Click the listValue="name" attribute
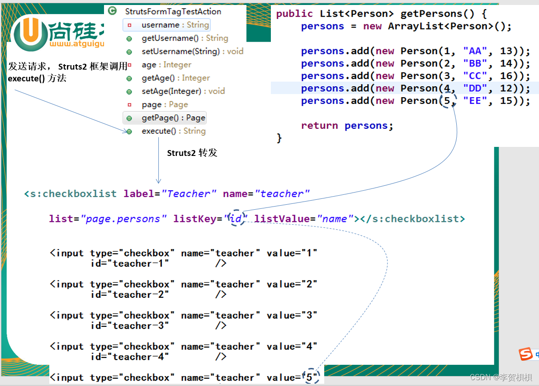539x386 pixels. click(304, 219)
